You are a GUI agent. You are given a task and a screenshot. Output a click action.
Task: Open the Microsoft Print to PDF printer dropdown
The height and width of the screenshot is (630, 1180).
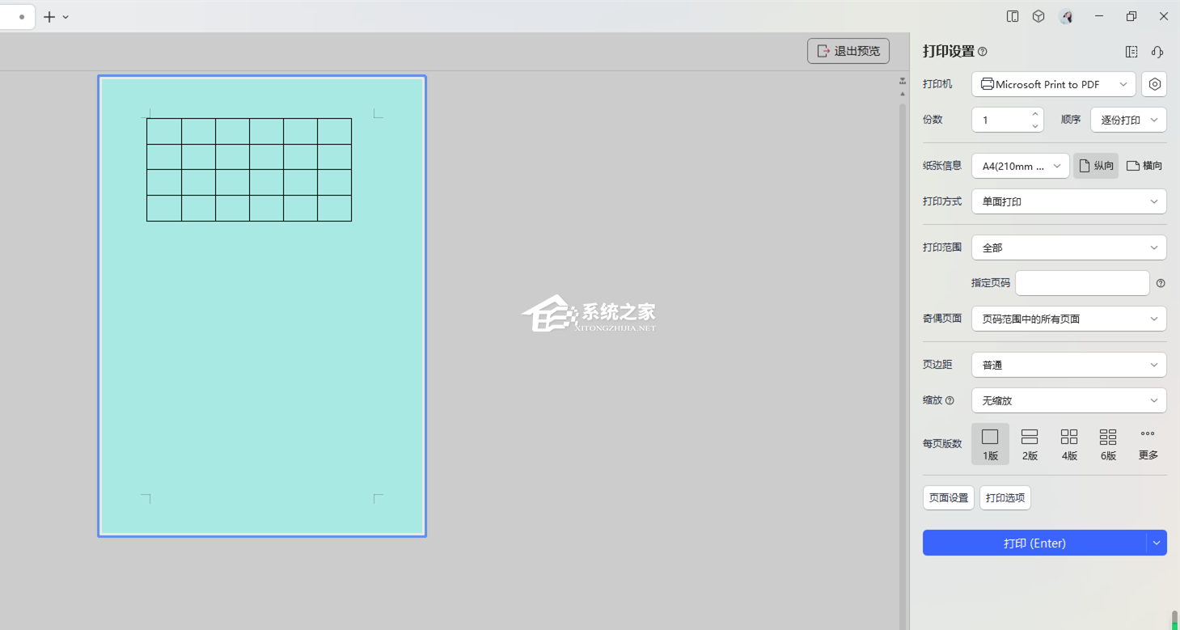coord(1054,84)
